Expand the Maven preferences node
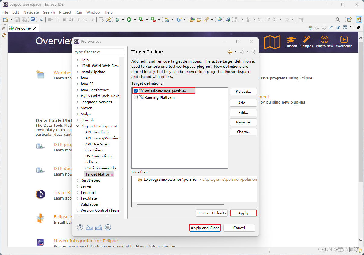 [78, 108]
